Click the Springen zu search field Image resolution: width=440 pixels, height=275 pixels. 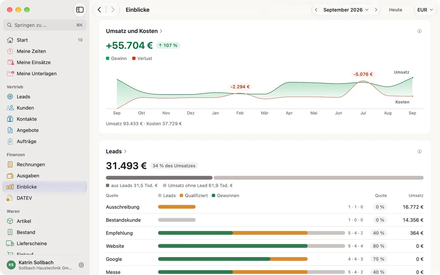[x=45, y=25]
